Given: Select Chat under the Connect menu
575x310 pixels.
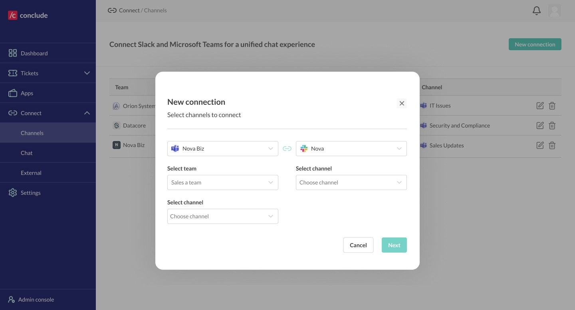Looking at the screenshot, I should [26, 153].
